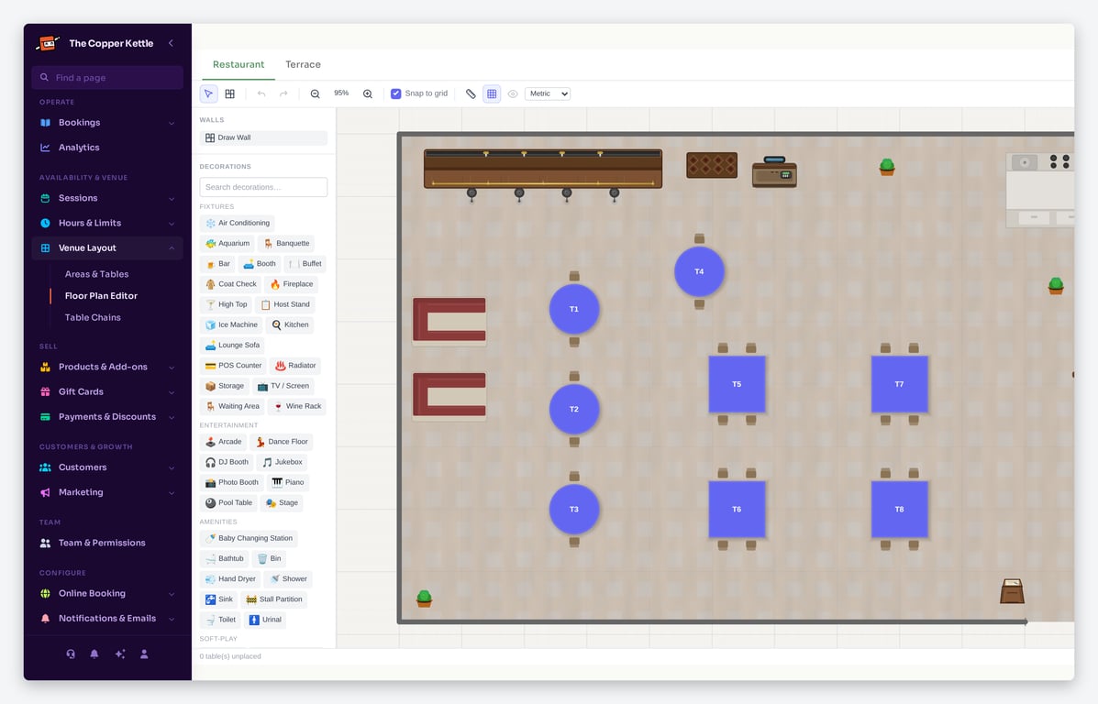Pick the Fireplace decoration

292,284
